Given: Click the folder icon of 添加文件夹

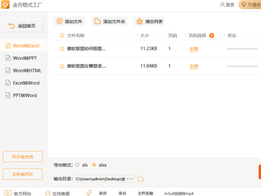Looking at the screenshot, I should point(98,21).
